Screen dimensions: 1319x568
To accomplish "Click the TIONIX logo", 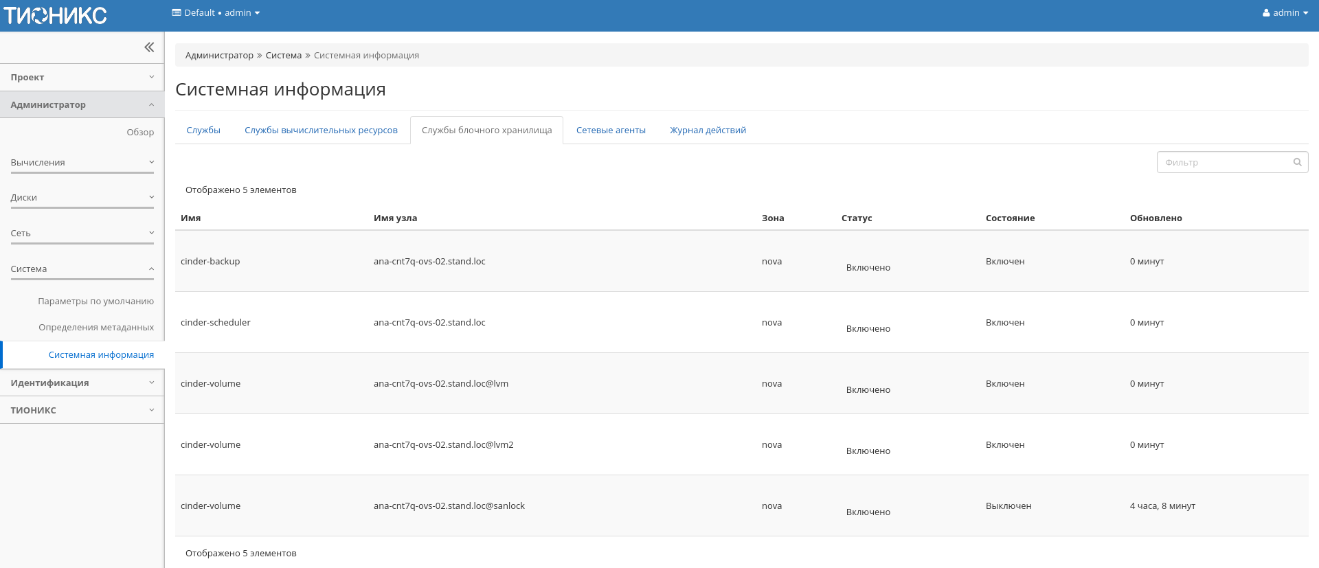I will coord(56,15).
